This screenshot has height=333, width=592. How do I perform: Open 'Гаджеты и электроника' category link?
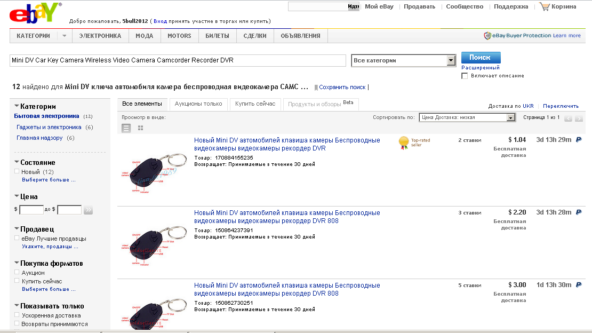click(x=49, y=128)
